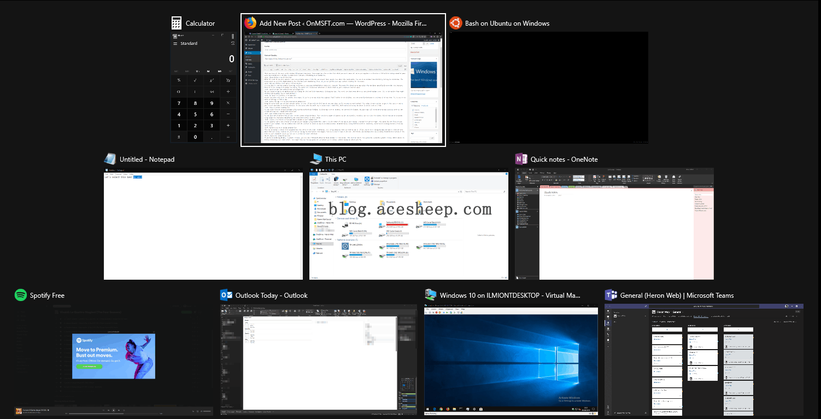821x419 pixels.
Task: Switch to the This PC Explorer thumbnail
Action: tap(408, 223)
